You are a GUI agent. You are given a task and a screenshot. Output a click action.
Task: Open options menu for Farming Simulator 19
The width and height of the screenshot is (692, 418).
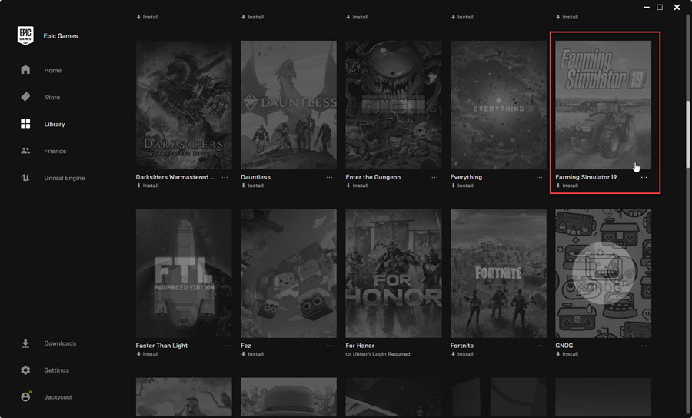click(644, 177)
